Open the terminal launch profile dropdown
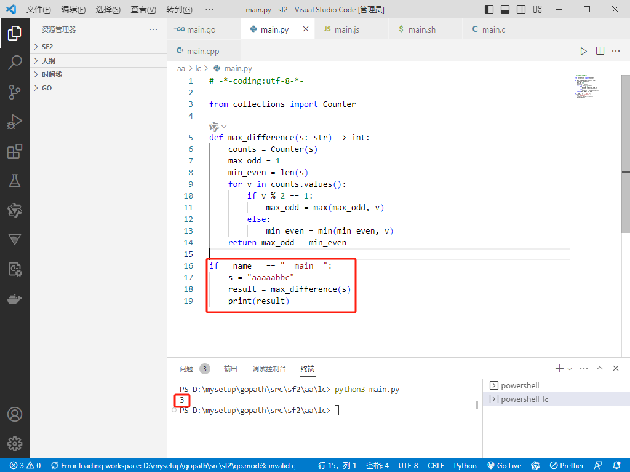The height and width of the screenshot is (472, 630). 569,369
